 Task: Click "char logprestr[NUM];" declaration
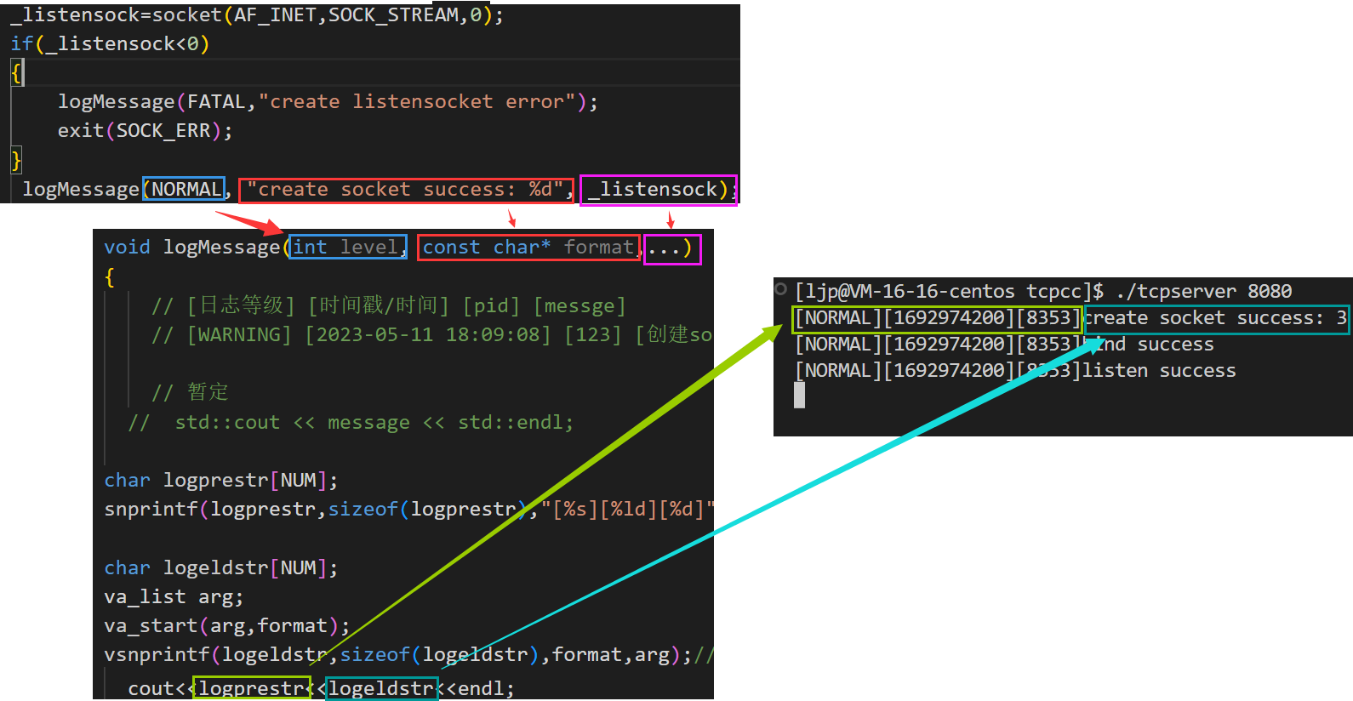coord(220,480)
